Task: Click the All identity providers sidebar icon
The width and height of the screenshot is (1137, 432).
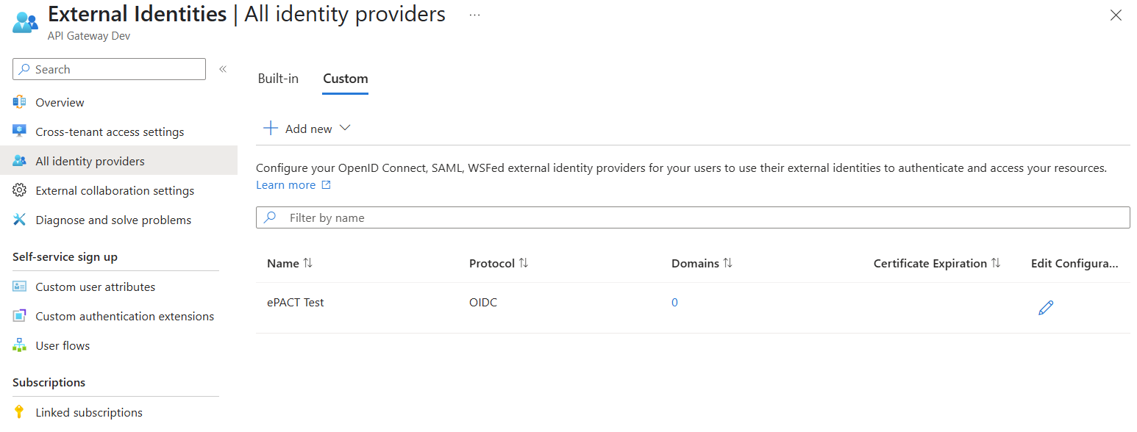Action: pyautogui.click(x=21, y=160)
